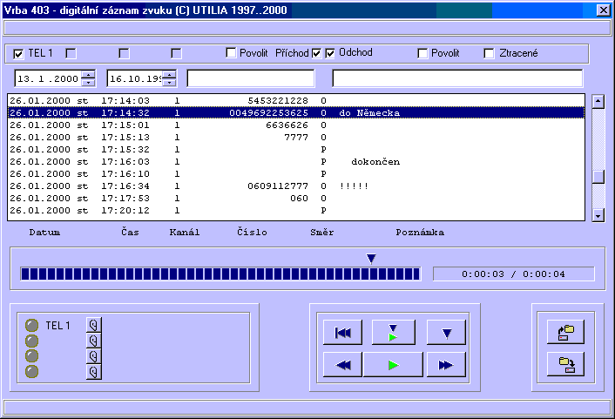This screenshot has height=419, width=615.
Task: Click the lower folder export icon button
Action: tap(565, 364)
